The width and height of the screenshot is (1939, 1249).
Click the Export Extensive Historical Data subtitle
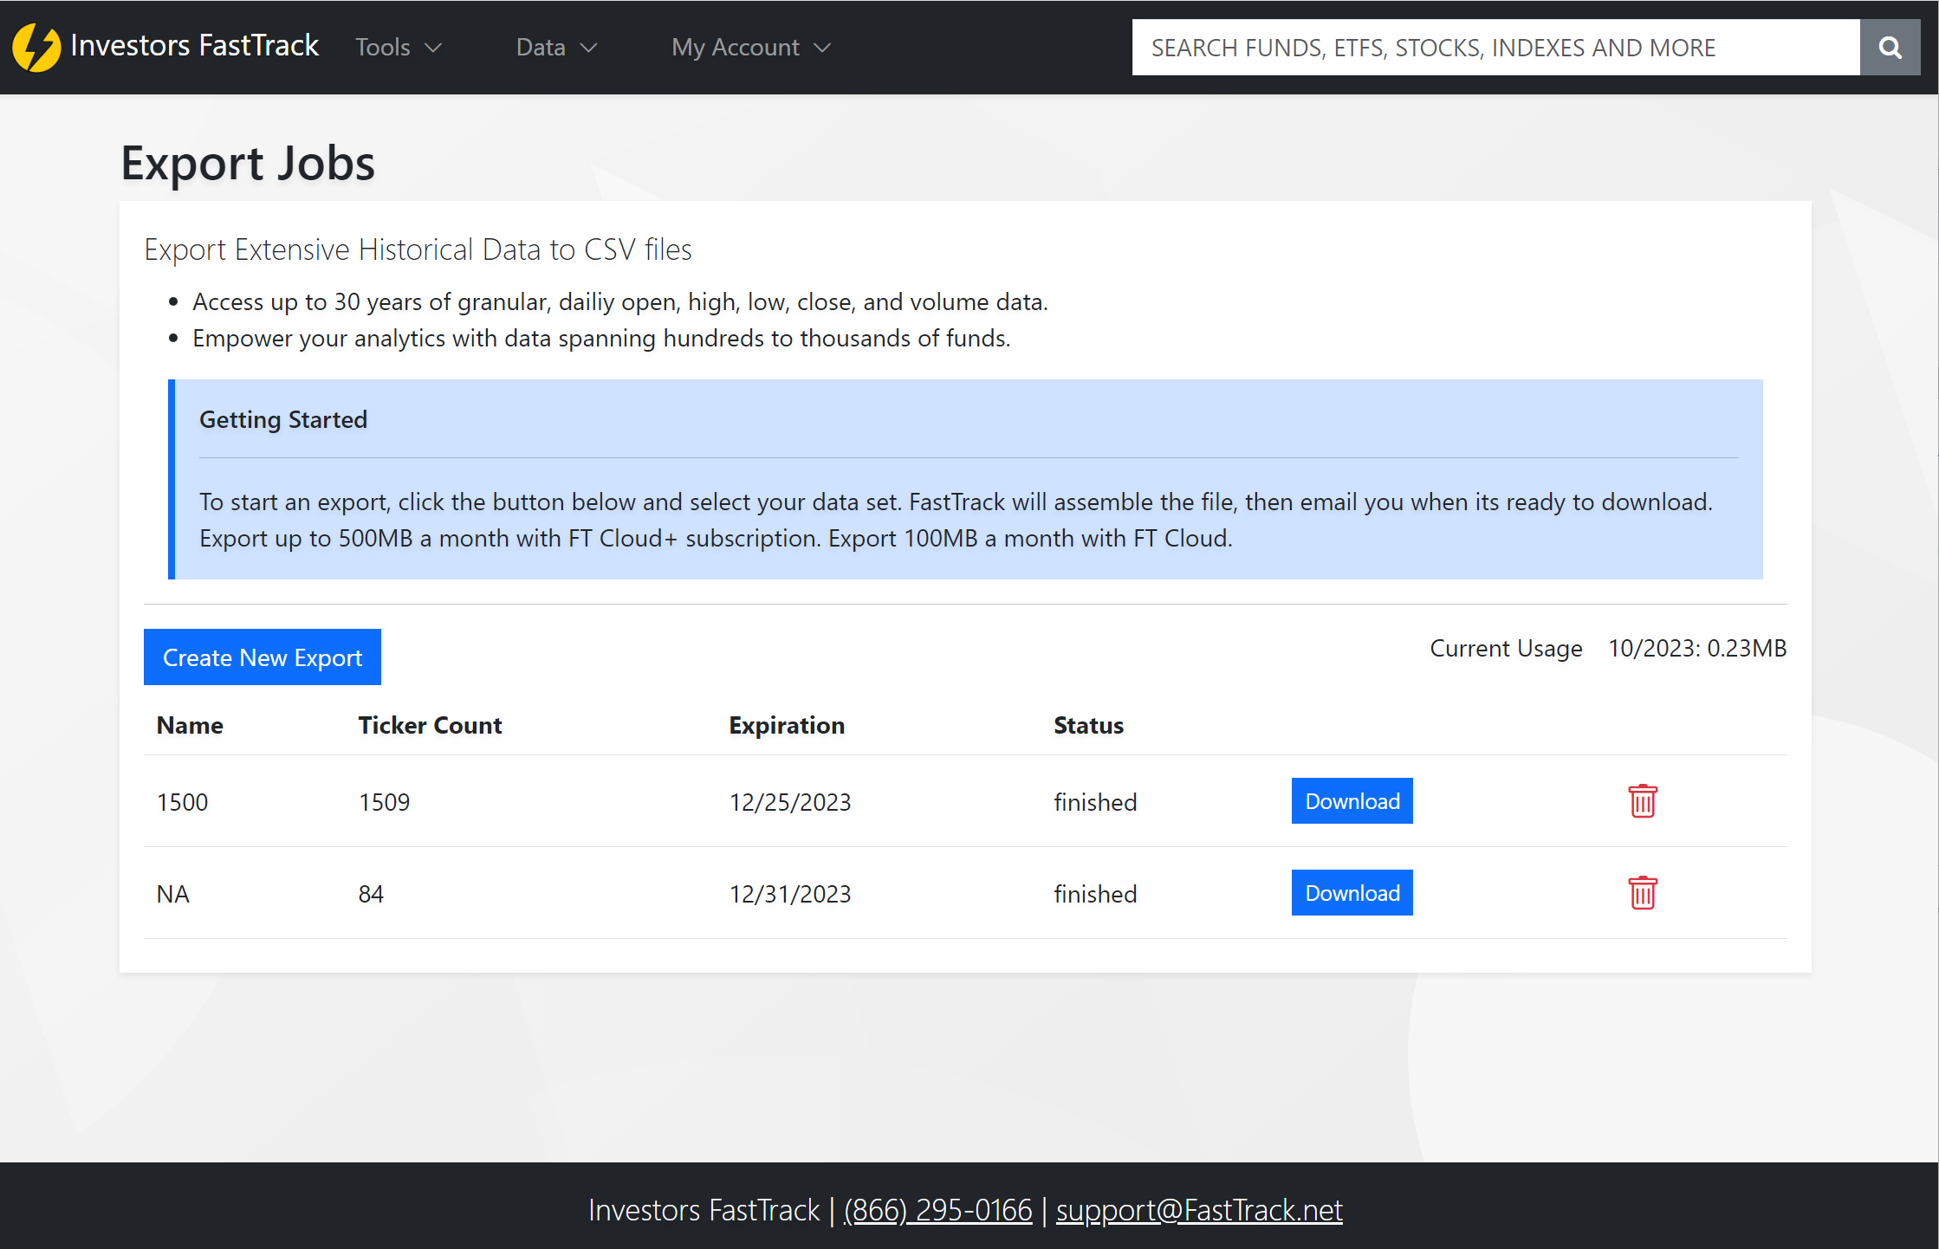coord(418,249)
